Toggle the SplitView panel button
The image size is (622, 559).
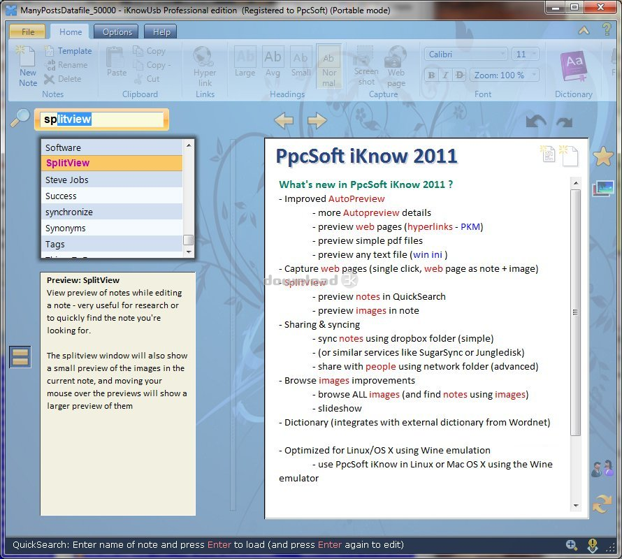(20, 356)
